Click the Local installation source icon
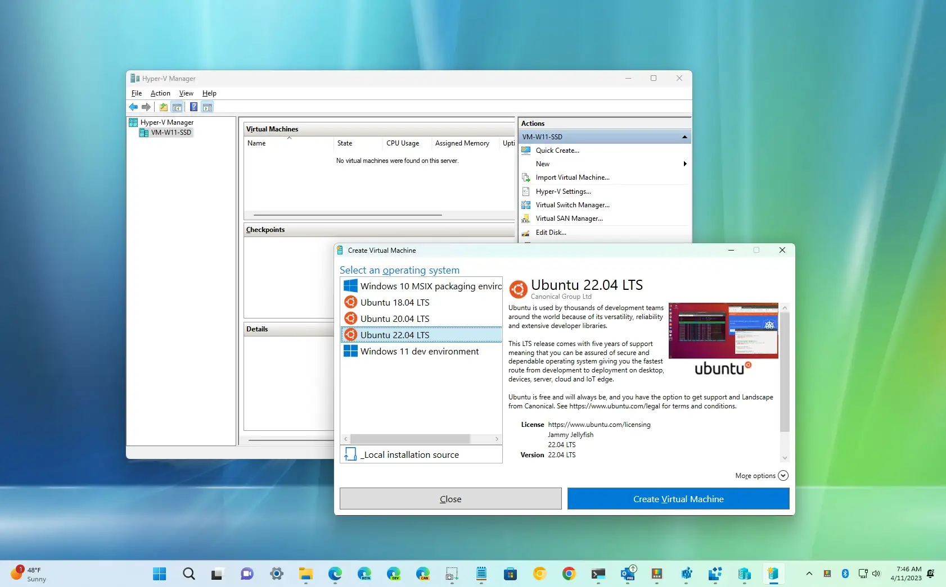The width and height of the screenshot is (946, 587). point(350,454)
